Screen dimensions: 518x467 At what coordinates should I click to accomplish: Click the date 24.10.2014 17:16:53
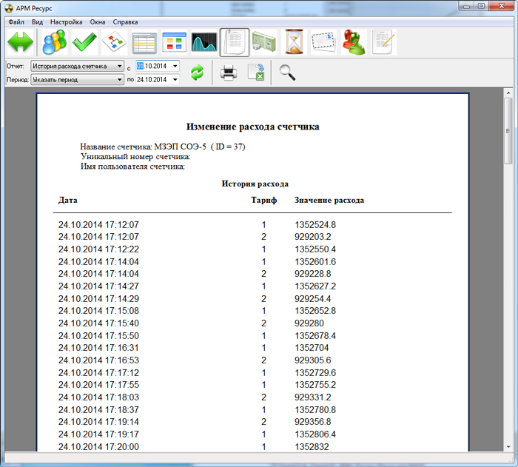(x=98, y=360)
